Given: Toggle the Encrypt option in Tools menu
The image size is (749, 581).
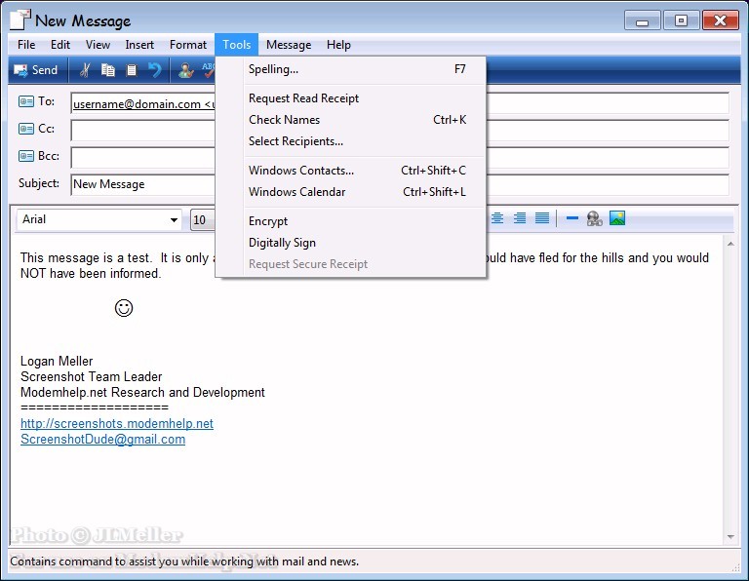Looking at the screenshot, I should pyautogui.click(x=268, y=221).
